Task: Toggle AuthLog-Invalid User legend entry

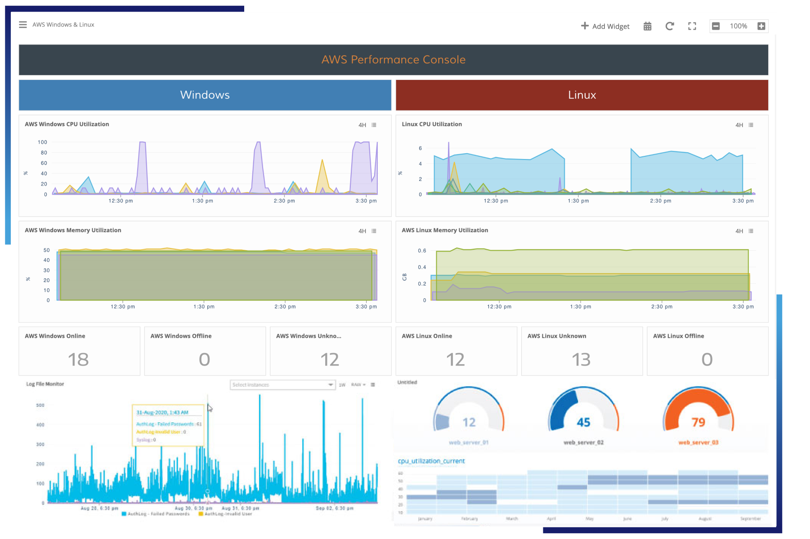Action: click(x=225, y=514)
